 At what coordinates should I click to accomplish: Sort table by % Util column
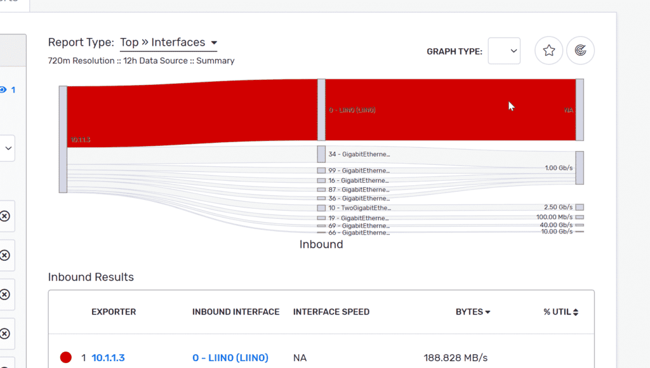tap(561, 312)
